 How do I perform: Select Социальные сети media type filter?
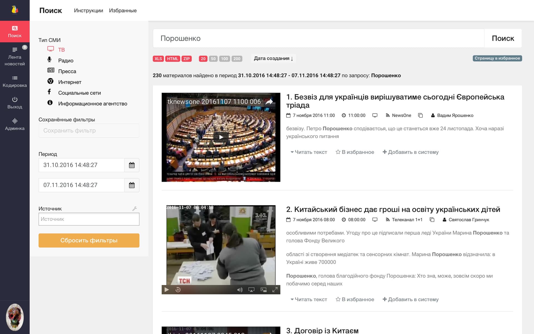coord(74,93)
